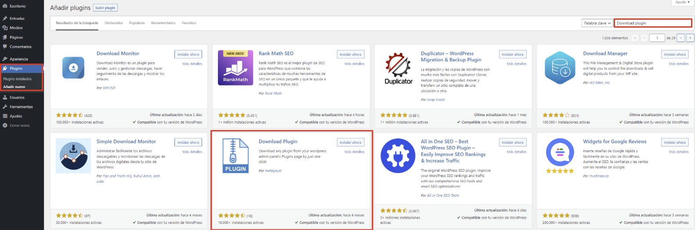Click the Apariencia brush icon
Viewport: 695px width, 230px height.
click(x=5, y=59)
